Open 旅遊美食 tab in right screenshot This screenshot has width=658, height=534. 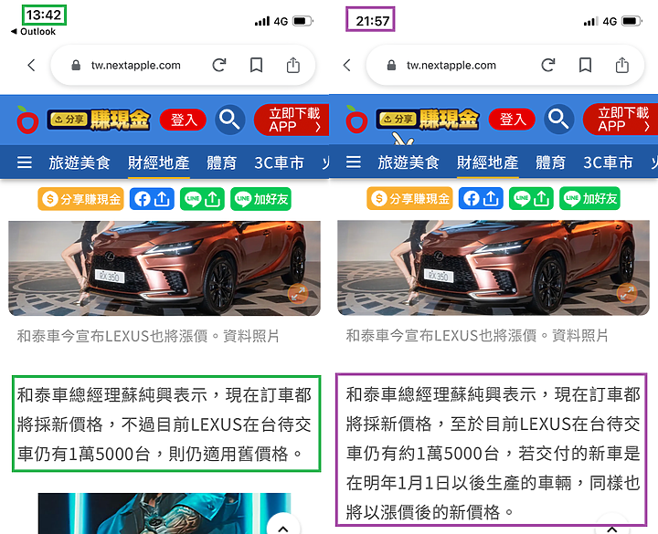coord(409,162)
